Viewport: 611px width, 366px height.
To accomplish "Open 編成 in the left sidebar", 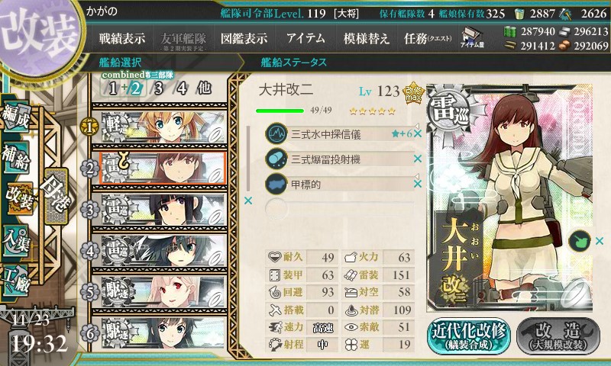I will pyautogui.click(x=16, y=117).
